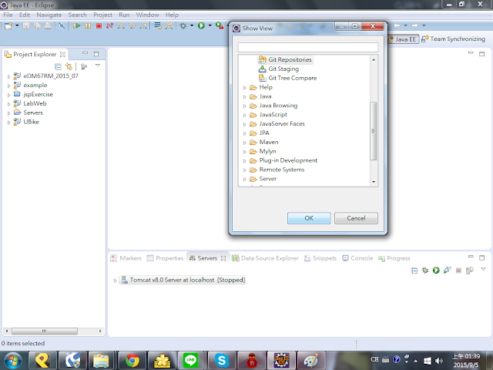Image resolution: width=493 pixels, height=370 pixels.
Task: Open Google Chrome from the taskbar
Action: pyautogui.click(x=132, y=361)
